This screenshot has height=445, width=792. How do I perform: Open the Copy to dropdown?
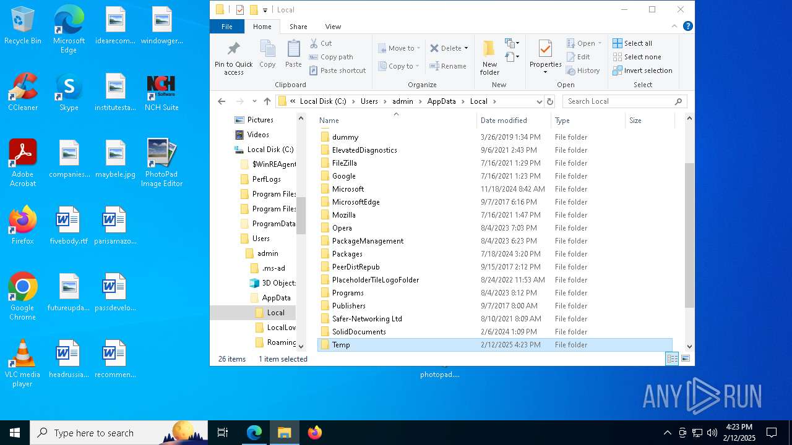coord(398,66)
